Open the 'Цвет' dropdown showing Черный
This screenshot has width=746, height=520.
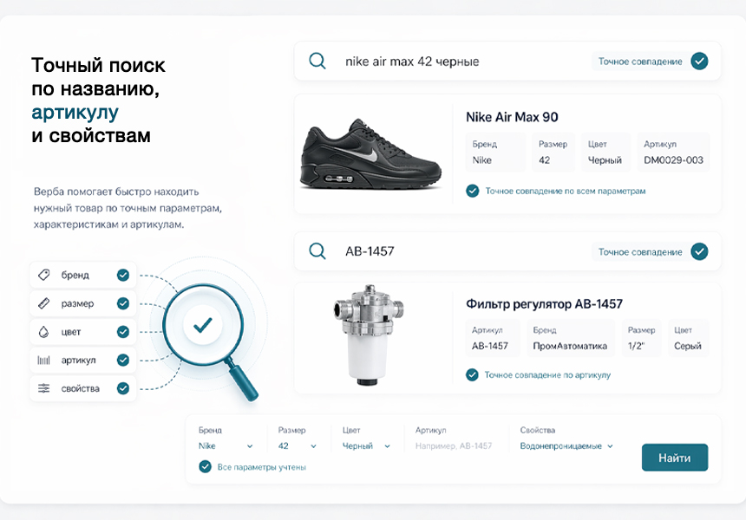[x=366, y=445]
